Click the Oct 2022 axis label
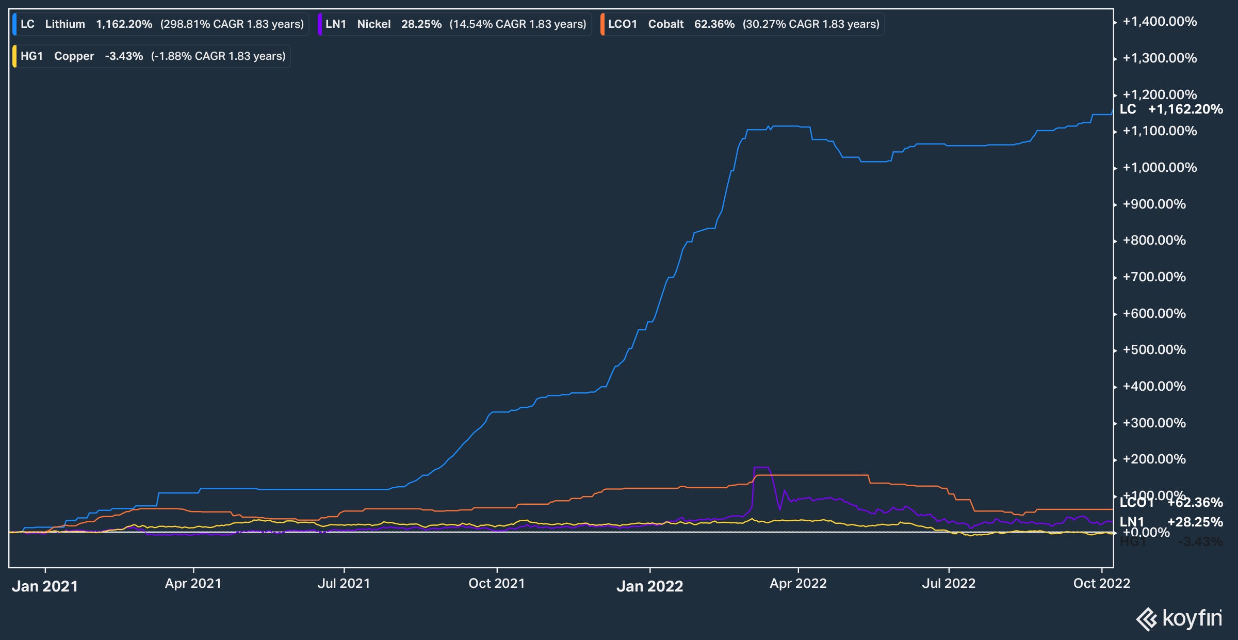This screenshot has height=640, width=1238. click(1102, 584)
